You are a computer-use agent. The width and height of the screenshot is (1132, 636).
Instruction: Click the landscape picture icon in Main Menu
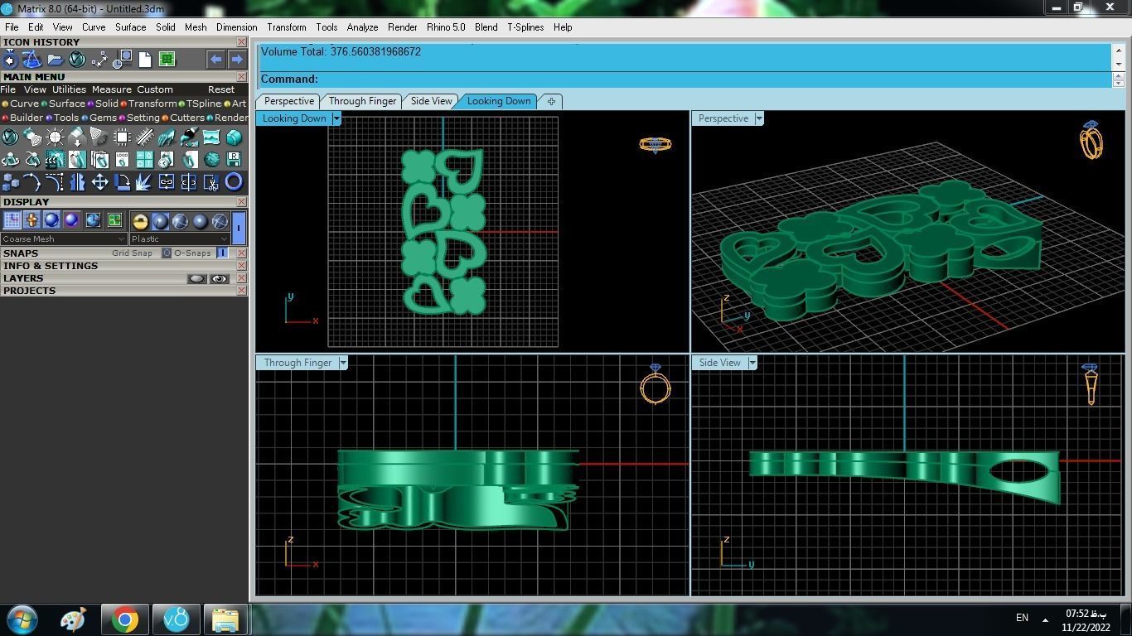point(211,137)
